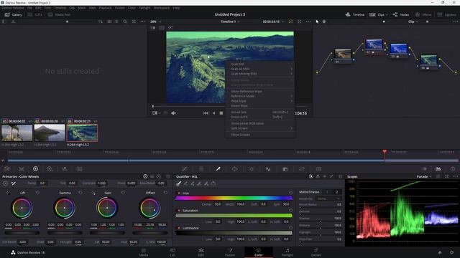Reset the Gamma color wheel
Viewport: 460px width, 258px height.
coord(80,193)
